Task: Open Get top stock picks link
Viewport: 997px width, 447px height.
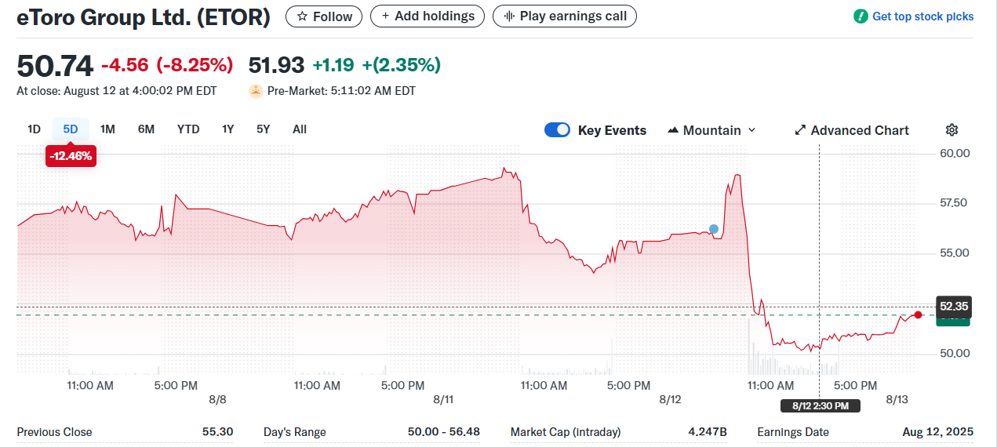Action: 922,16
